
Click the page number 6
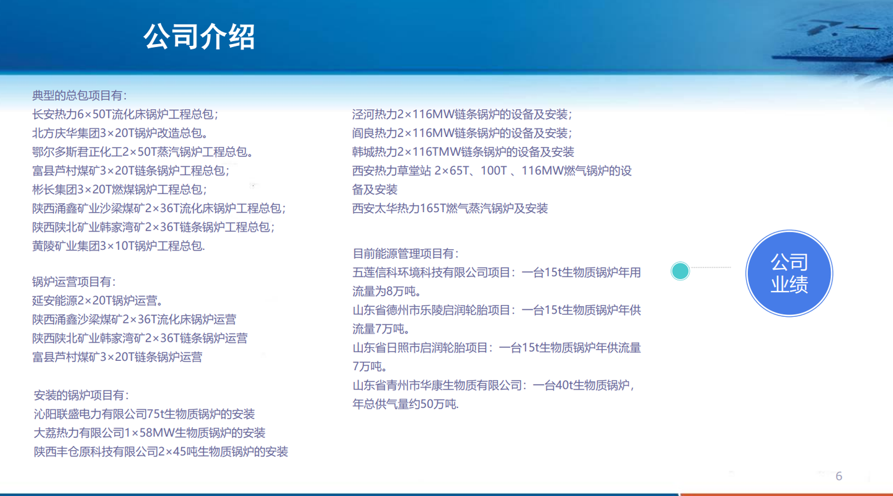(839, 476)
